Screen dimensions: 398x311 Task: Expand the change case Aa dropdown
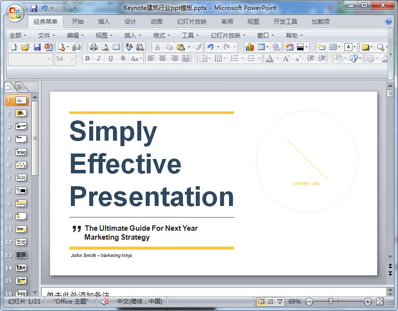141,59
